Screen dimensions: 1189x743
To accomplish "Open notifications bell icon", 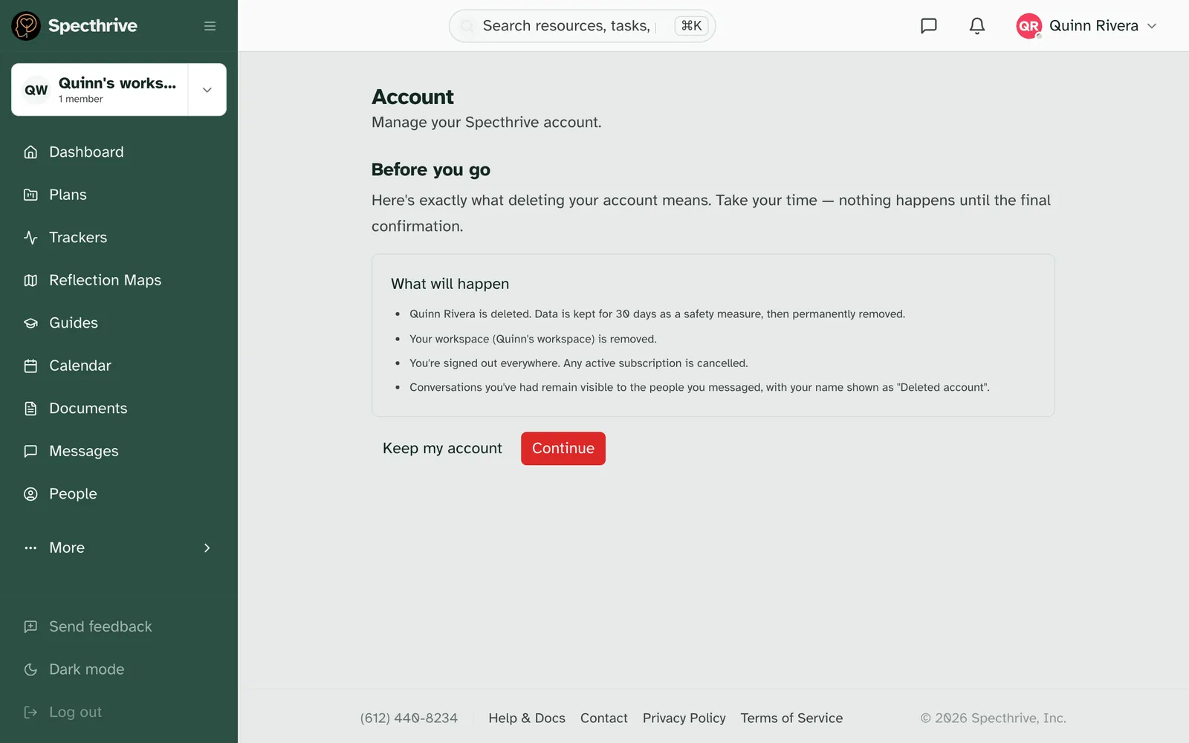I will tap(977, 26).
